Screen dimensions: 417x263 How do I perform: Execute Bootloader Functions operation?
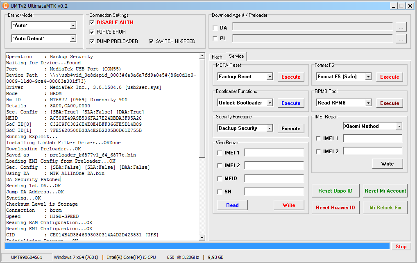[x=291, y=103]
